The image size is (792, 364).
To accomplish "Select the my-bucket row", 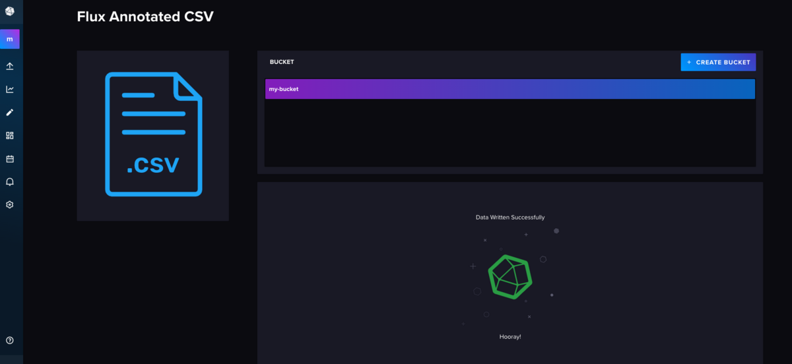I will coord(510,89).
